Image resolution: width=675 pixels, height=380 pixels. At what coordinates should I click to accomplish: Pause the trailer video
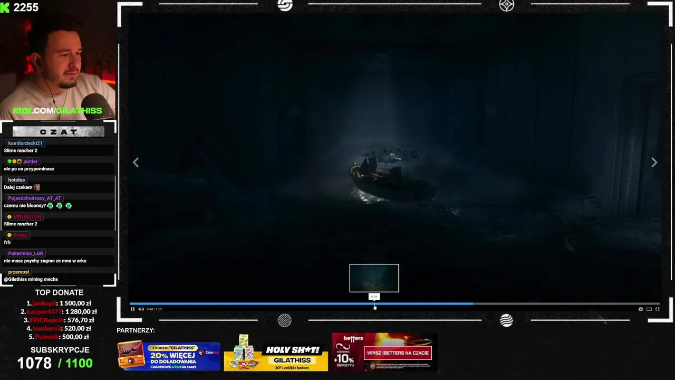pyautogui.click(x=133, y=309)
